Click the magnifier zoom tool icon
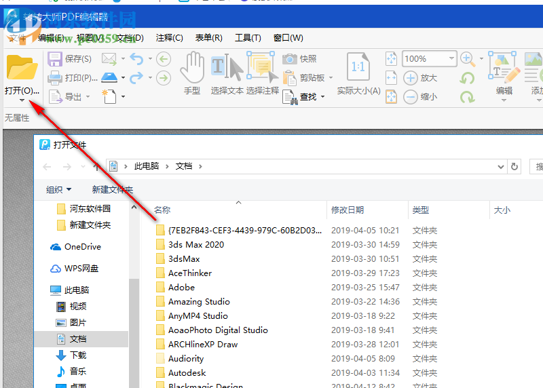Image resolution: width=543 pixels, height=388 pixels. point(468,59)
